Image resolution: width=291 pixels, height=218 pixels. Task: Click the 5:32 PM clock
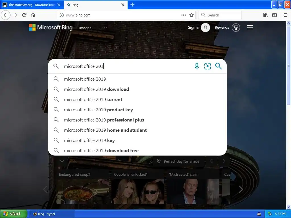pos(280,214)
